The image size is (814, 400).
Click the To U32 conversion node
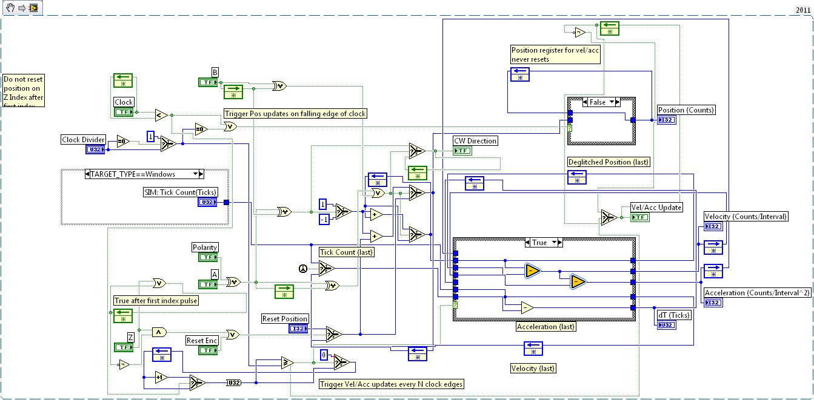pos(234,382)
